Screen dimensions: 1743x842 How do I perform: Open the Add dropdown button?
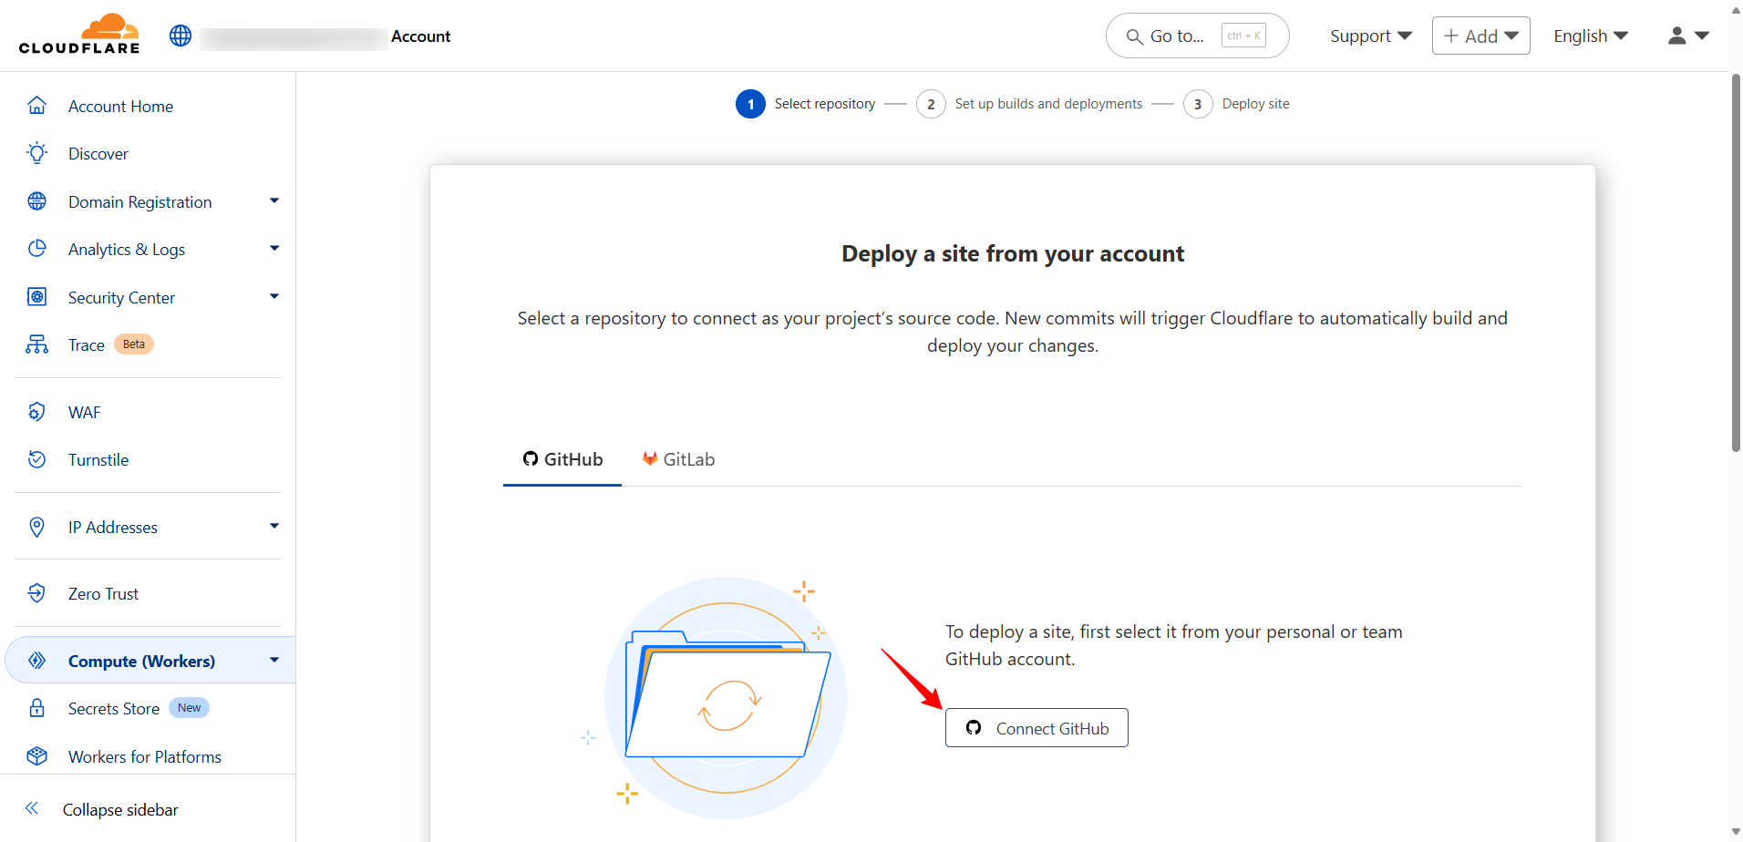[x=1480, y=36]
